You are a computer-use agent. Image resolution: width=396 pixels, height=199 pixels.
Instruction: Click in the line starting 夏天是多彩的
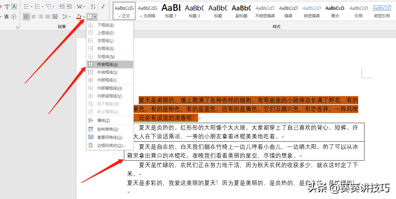[x=242, y=183]
